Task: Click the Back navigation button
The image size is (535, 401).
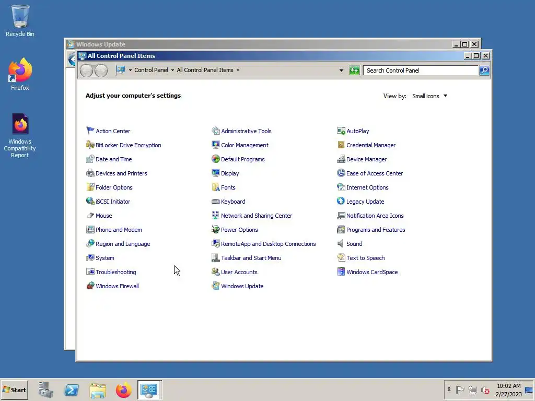Action: pos(86,70)
